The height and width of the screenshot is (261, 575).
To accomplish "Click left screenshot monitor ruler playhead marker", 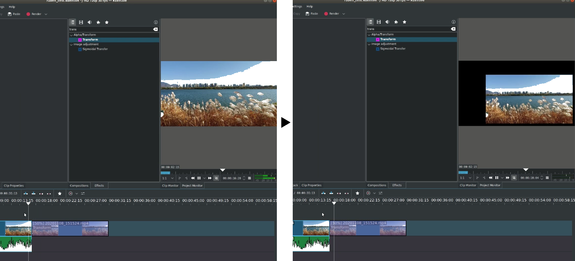I will pos(223,170).
